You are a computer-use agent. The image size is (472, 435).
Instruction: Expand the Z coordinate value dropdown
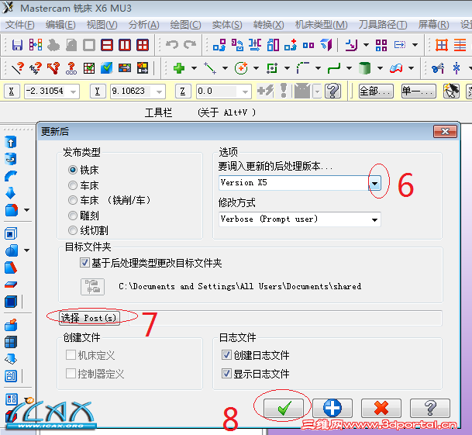coord(246,91)
